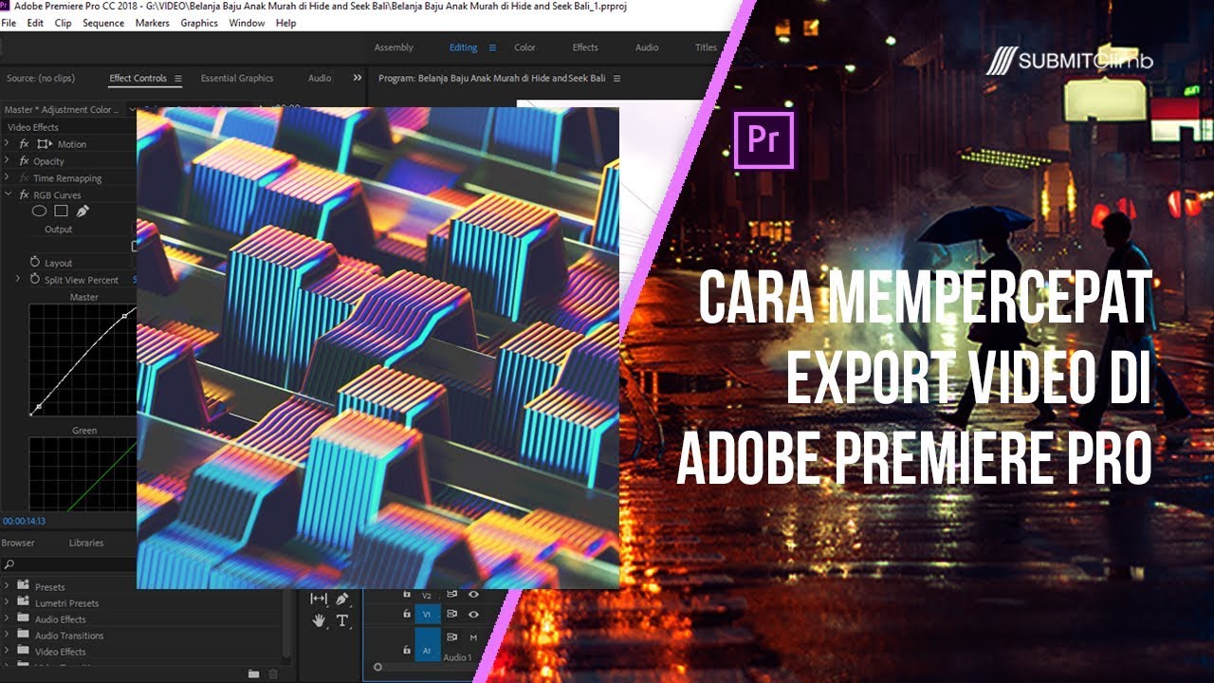The image size is (1214, 683).
Task: Show hidden panel tabs via the double-chevron
Action: (358, 78)
